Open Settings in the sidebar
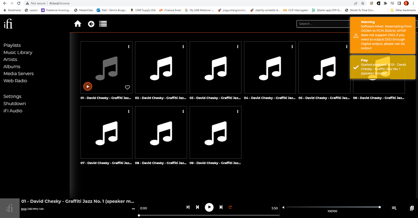Viewport: 418px width, 218px height. [x=13, y=96]
